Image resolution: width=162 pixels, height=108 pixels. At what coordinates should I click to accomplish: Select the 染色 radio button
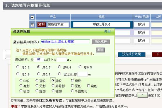[x=88, y=85]
